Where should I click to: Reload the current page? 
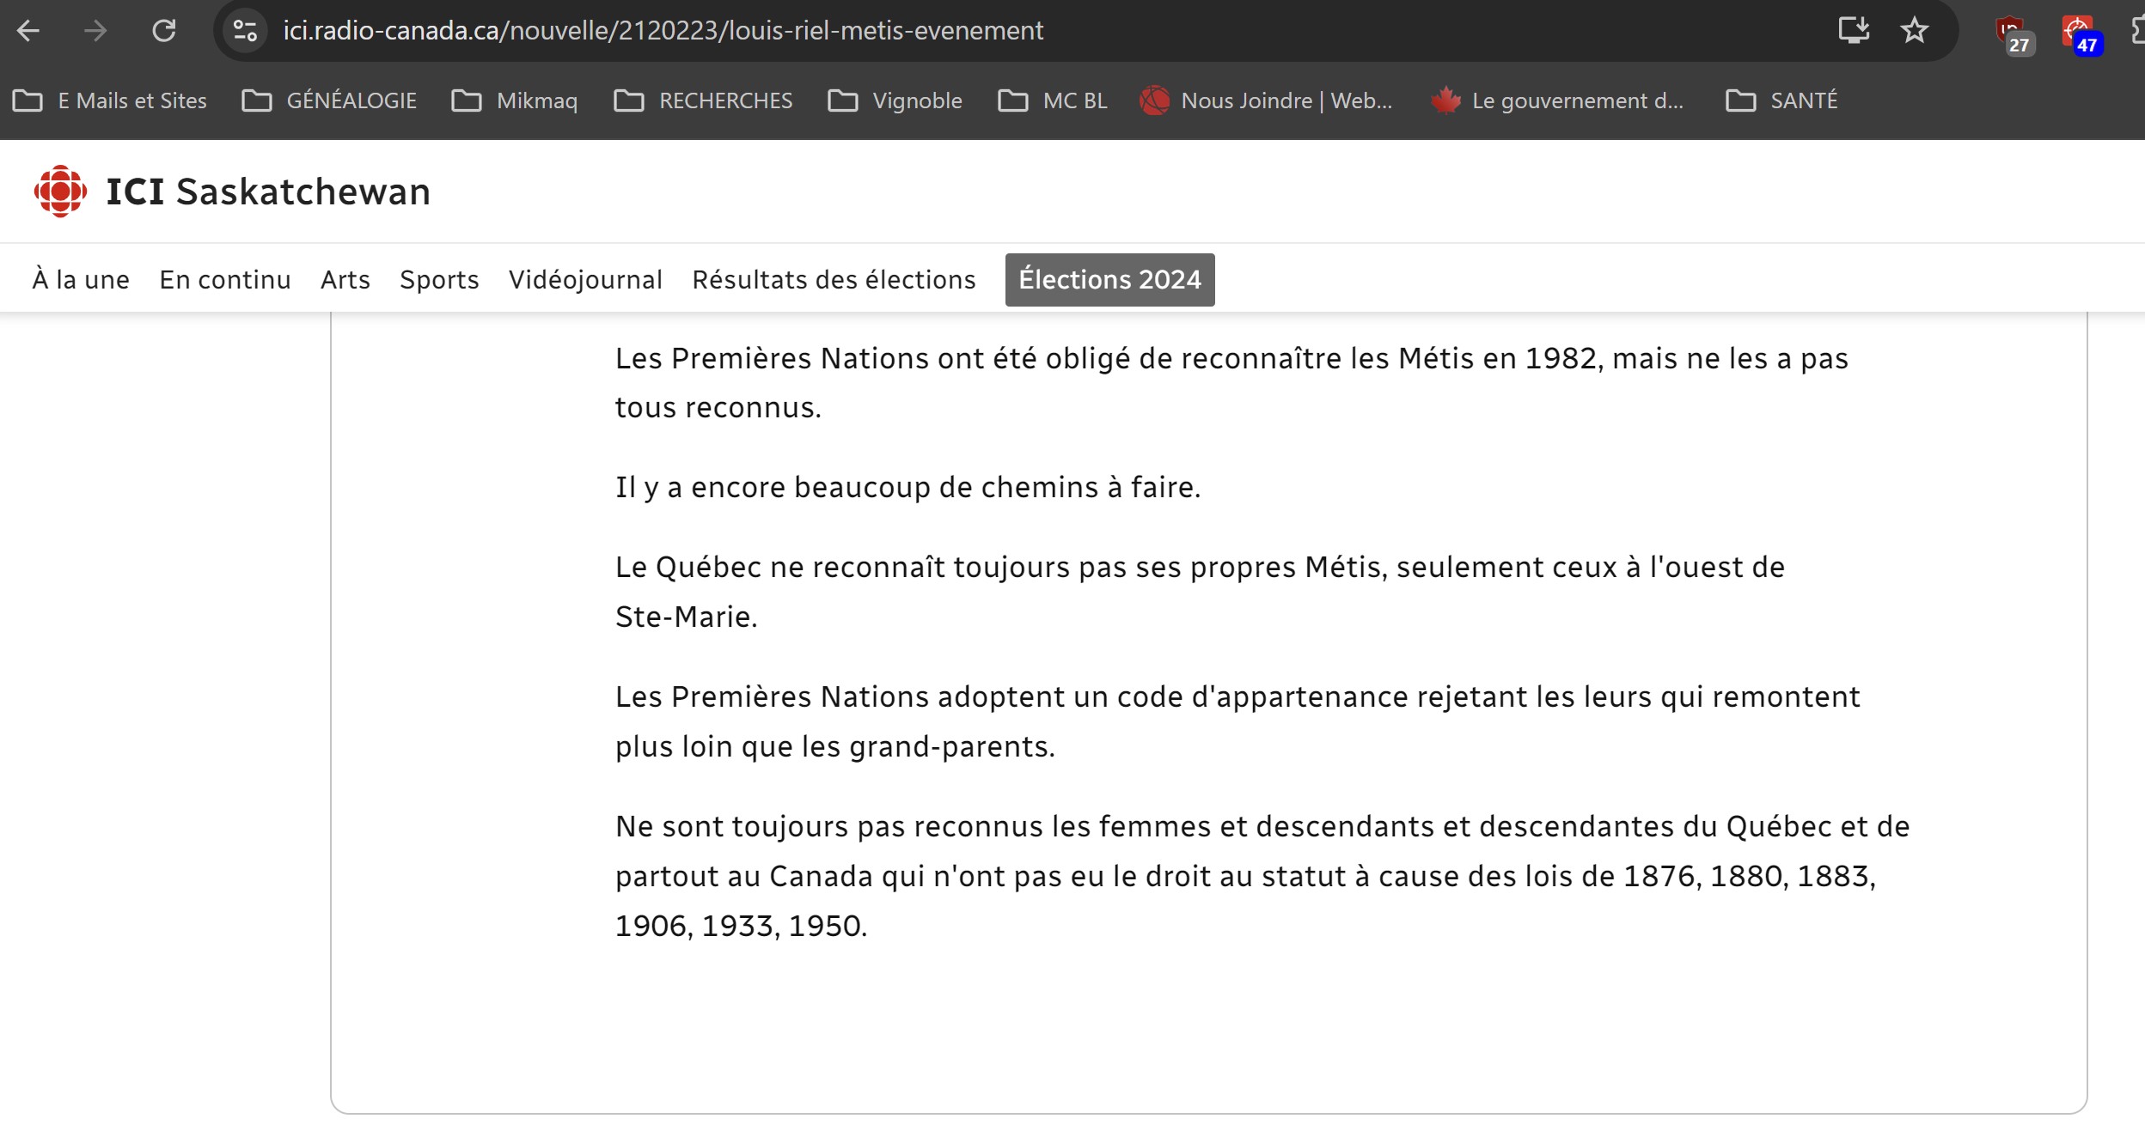pyautogui.click(x=163, y=31)
